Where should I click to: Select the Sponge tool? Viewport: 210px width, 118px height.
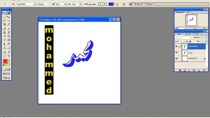(9, 40)
